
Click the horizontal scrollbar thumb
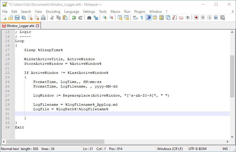tap(55, 141)
